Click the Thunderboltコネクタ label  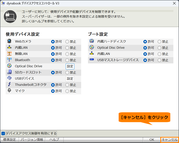[x=31, y=85]
